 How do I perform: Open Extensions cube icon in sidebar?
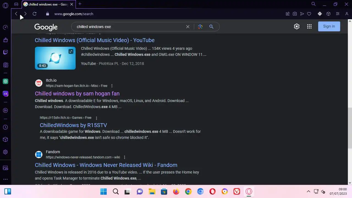5,140
